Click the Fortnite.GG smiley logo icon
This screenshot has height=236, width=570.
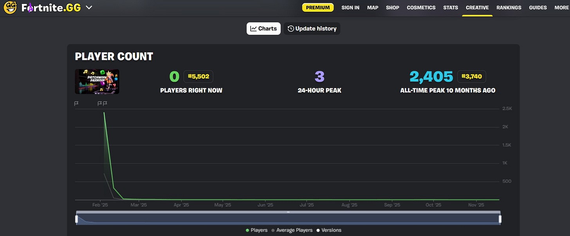point(10,7)
